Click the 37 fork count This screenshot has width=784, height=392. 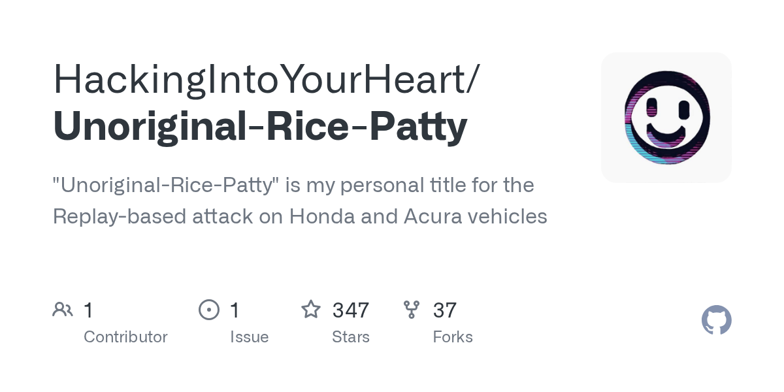click(445, 310)
